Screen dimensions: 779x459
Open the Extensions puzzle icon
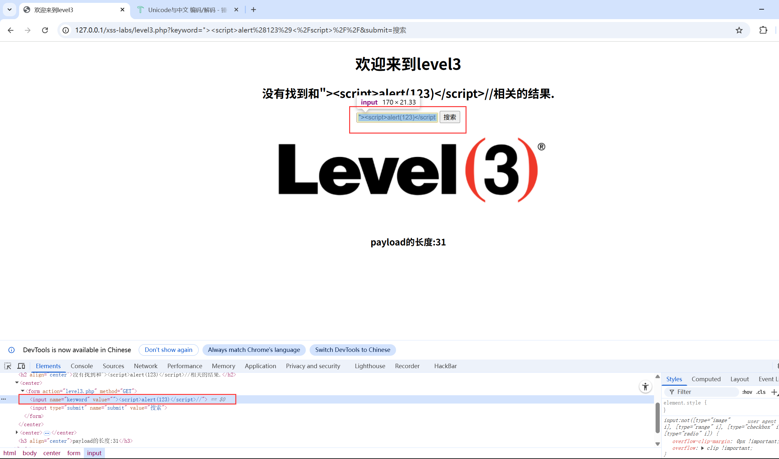[763, 30]
